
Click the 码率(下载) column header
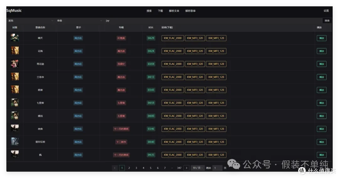coord(167,27)
